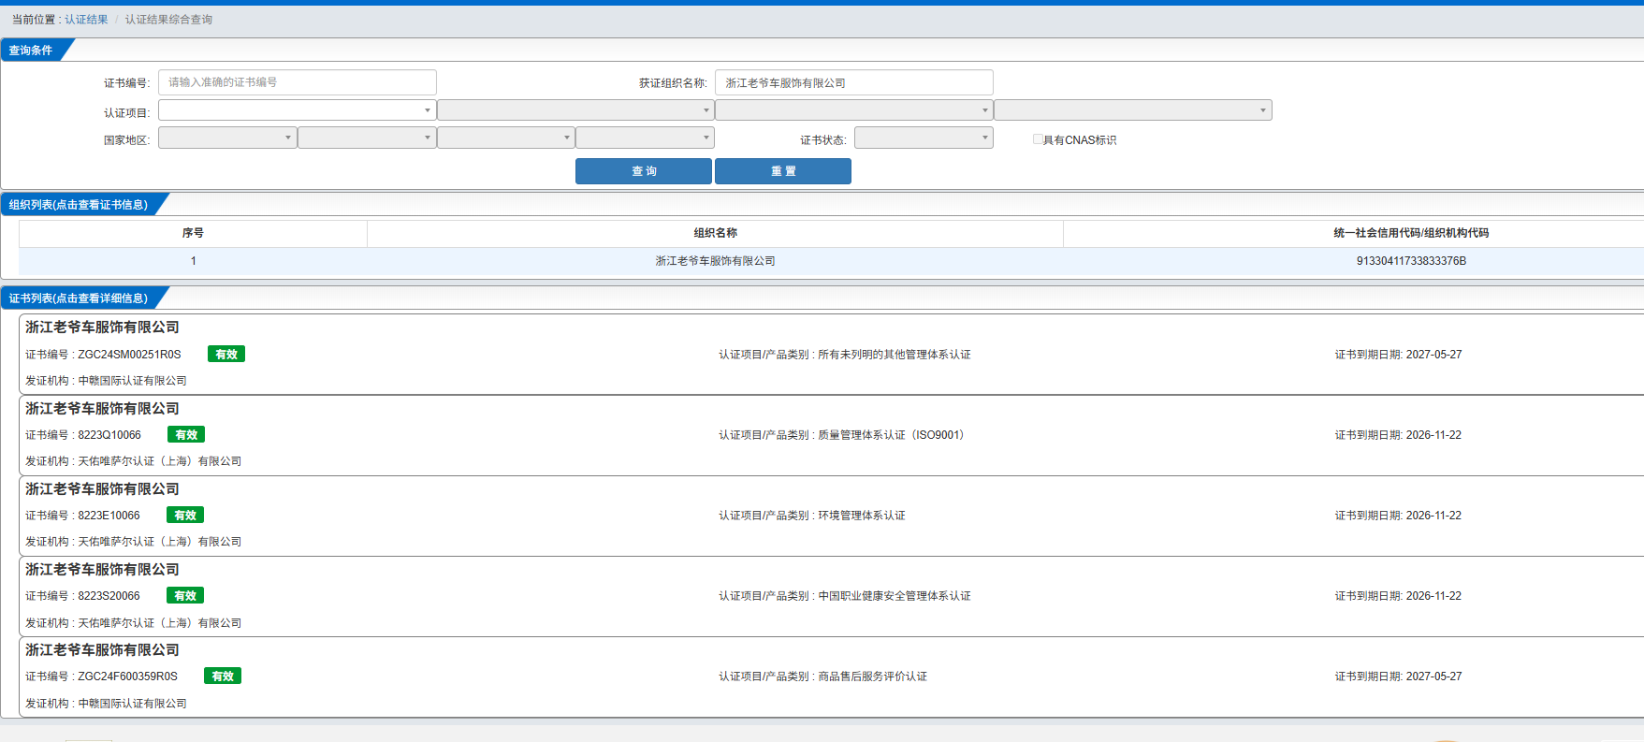Open certificate number 8223S20066
This screenshot has width=1644, height=742.
click(x=109, y=596)
